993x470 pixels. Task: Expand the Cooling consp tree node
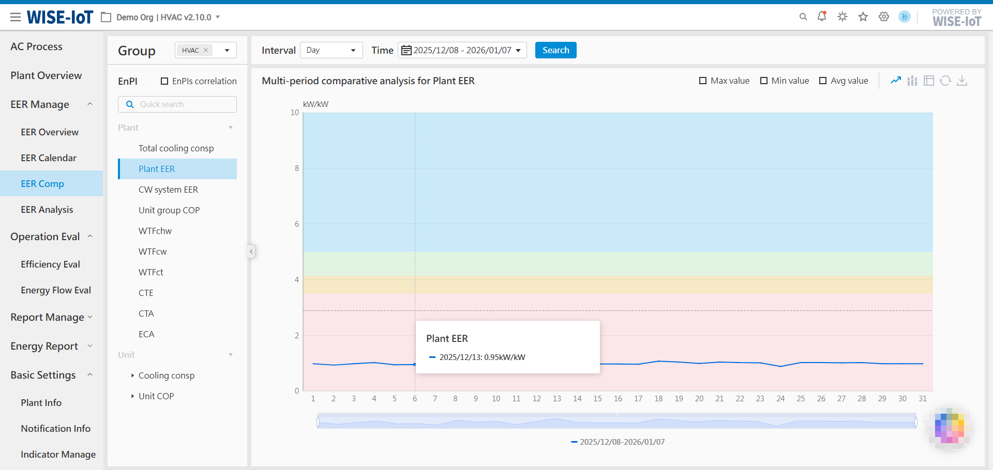coord(132,375)
